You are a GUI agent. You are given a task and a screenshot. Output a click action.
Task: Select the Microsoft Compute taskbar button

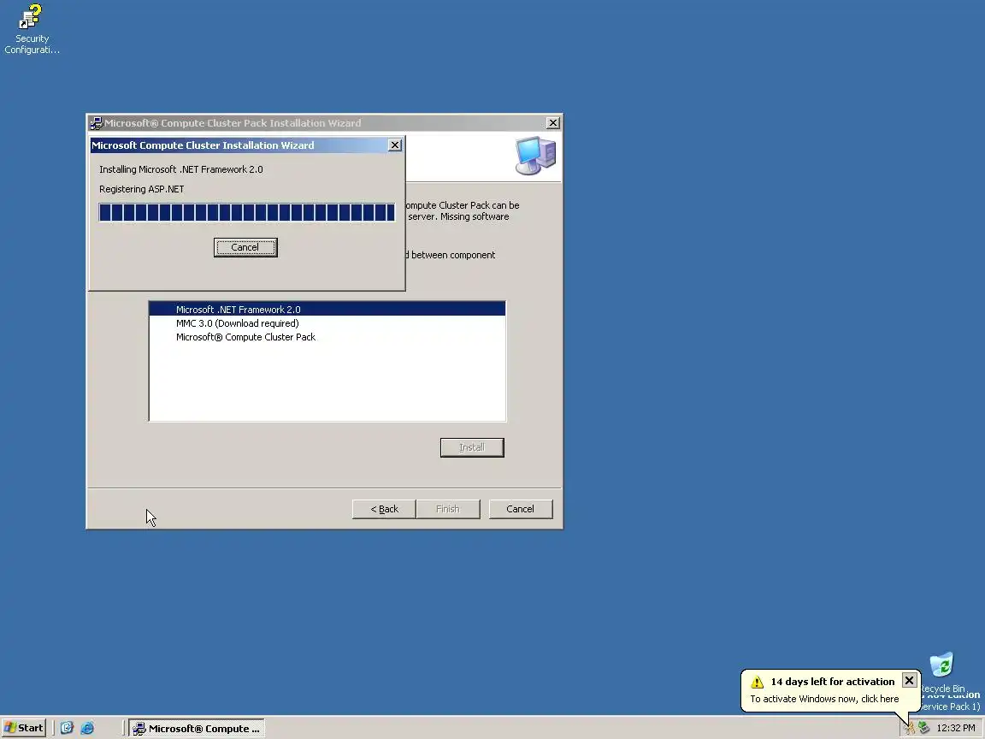click(x=198, y=729)
